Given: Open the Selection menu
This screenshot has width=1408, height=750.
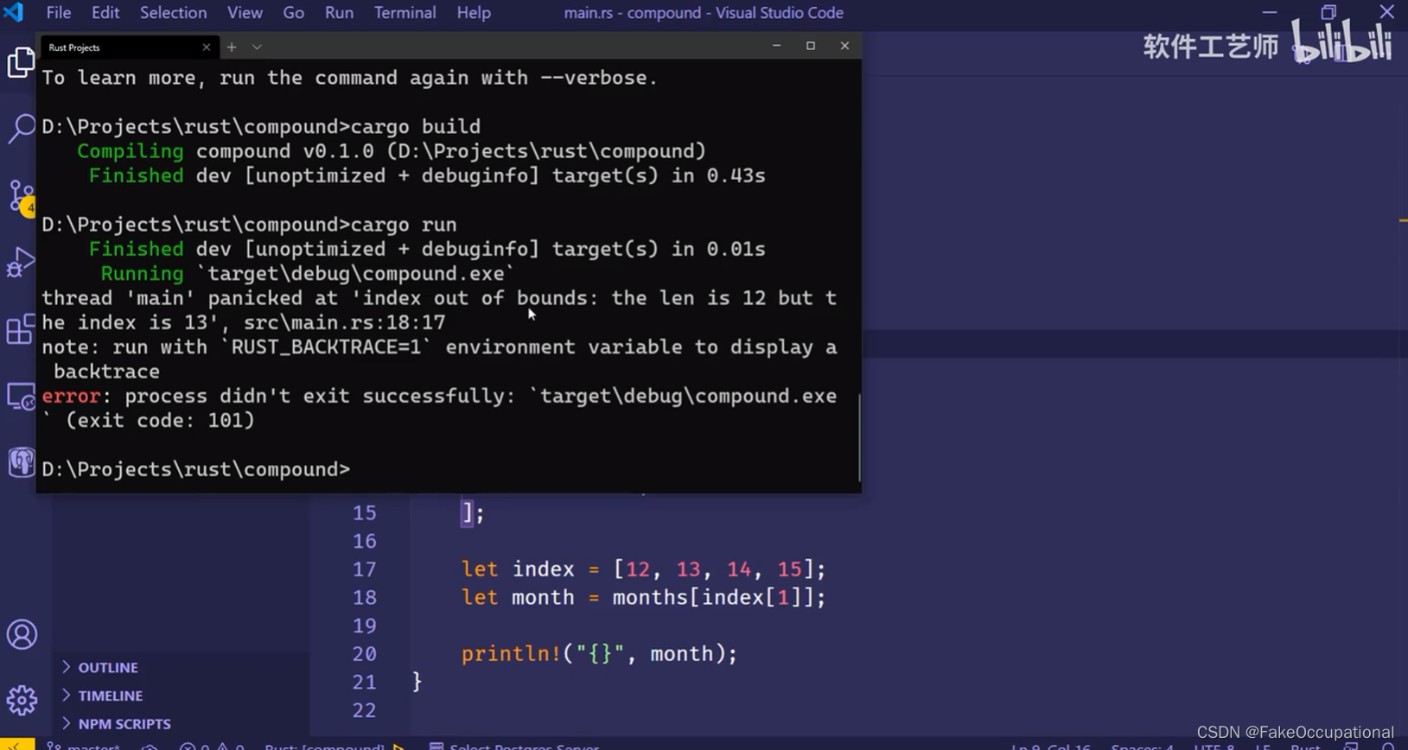Looking at the screenshot, I should tap(174, 13).
